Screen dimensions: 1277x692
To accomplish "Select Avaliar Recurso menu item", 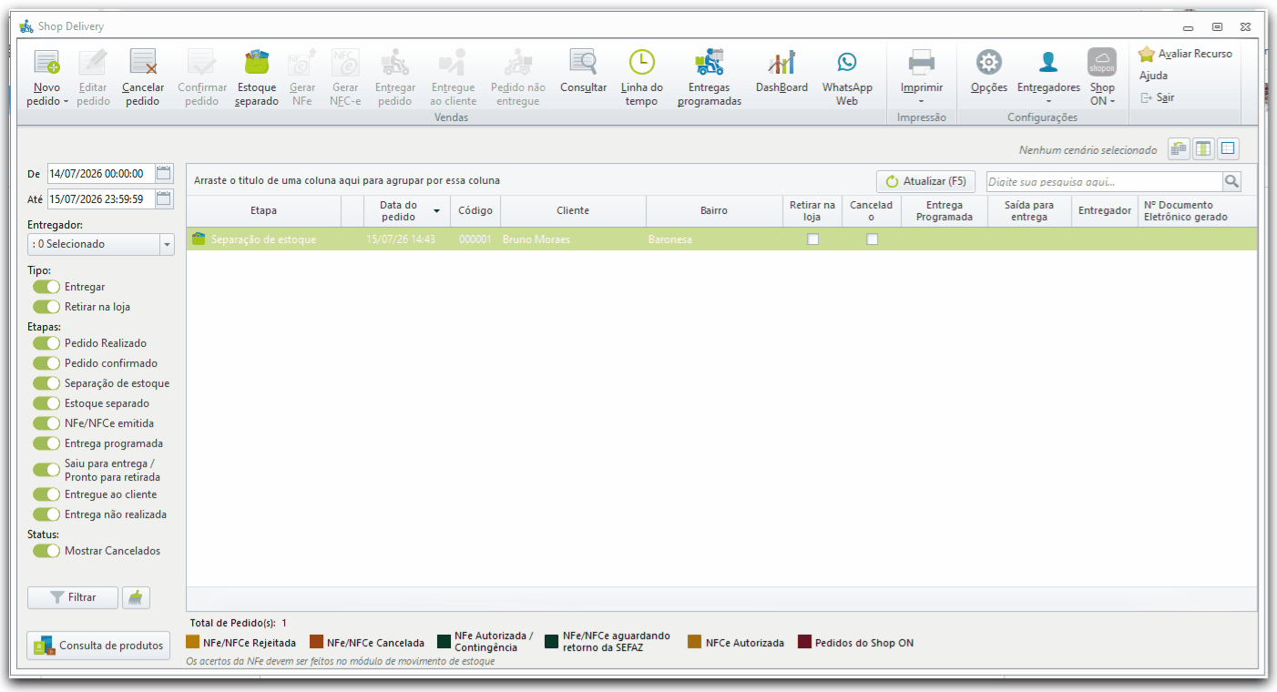I will point(1185,54).
